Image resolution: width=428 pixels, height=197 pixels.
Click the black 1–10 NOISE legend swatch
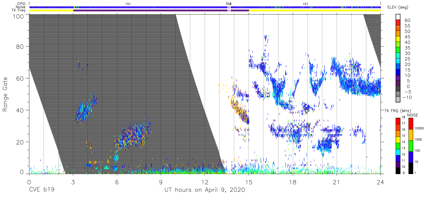tap(411, 168)
